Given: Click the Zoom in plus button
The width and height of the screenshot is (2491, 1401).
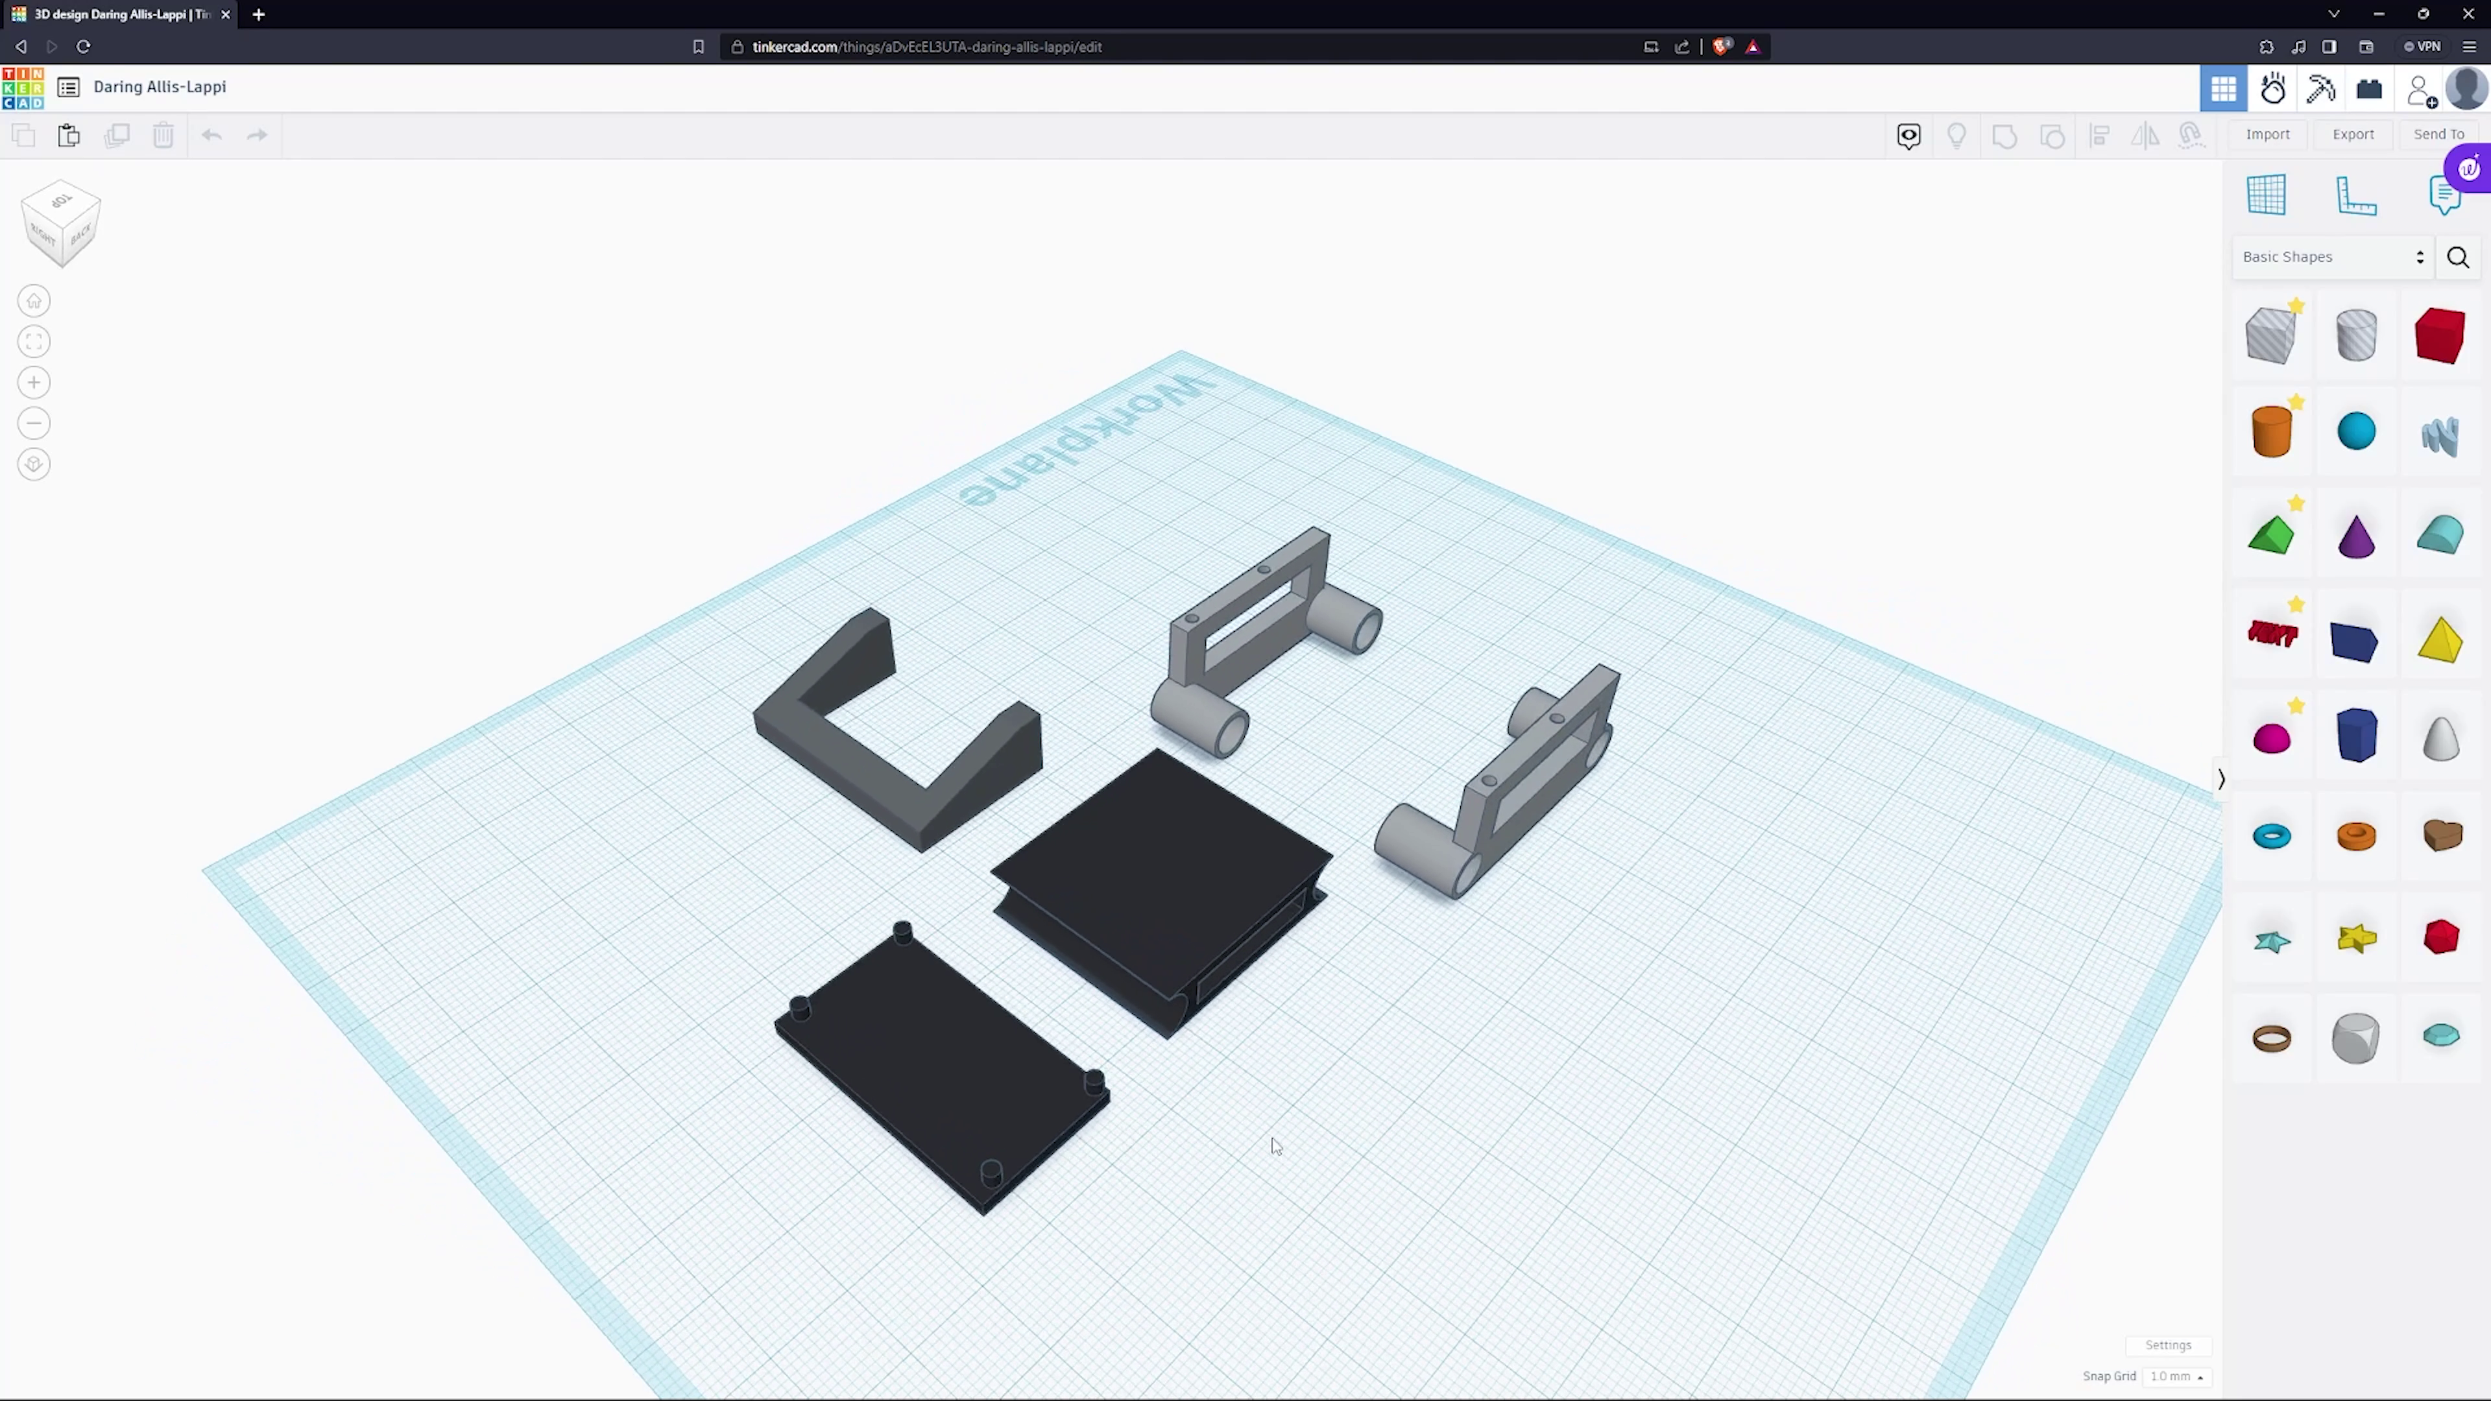Looking at the screenshot, I should click(x=34, y=384).
